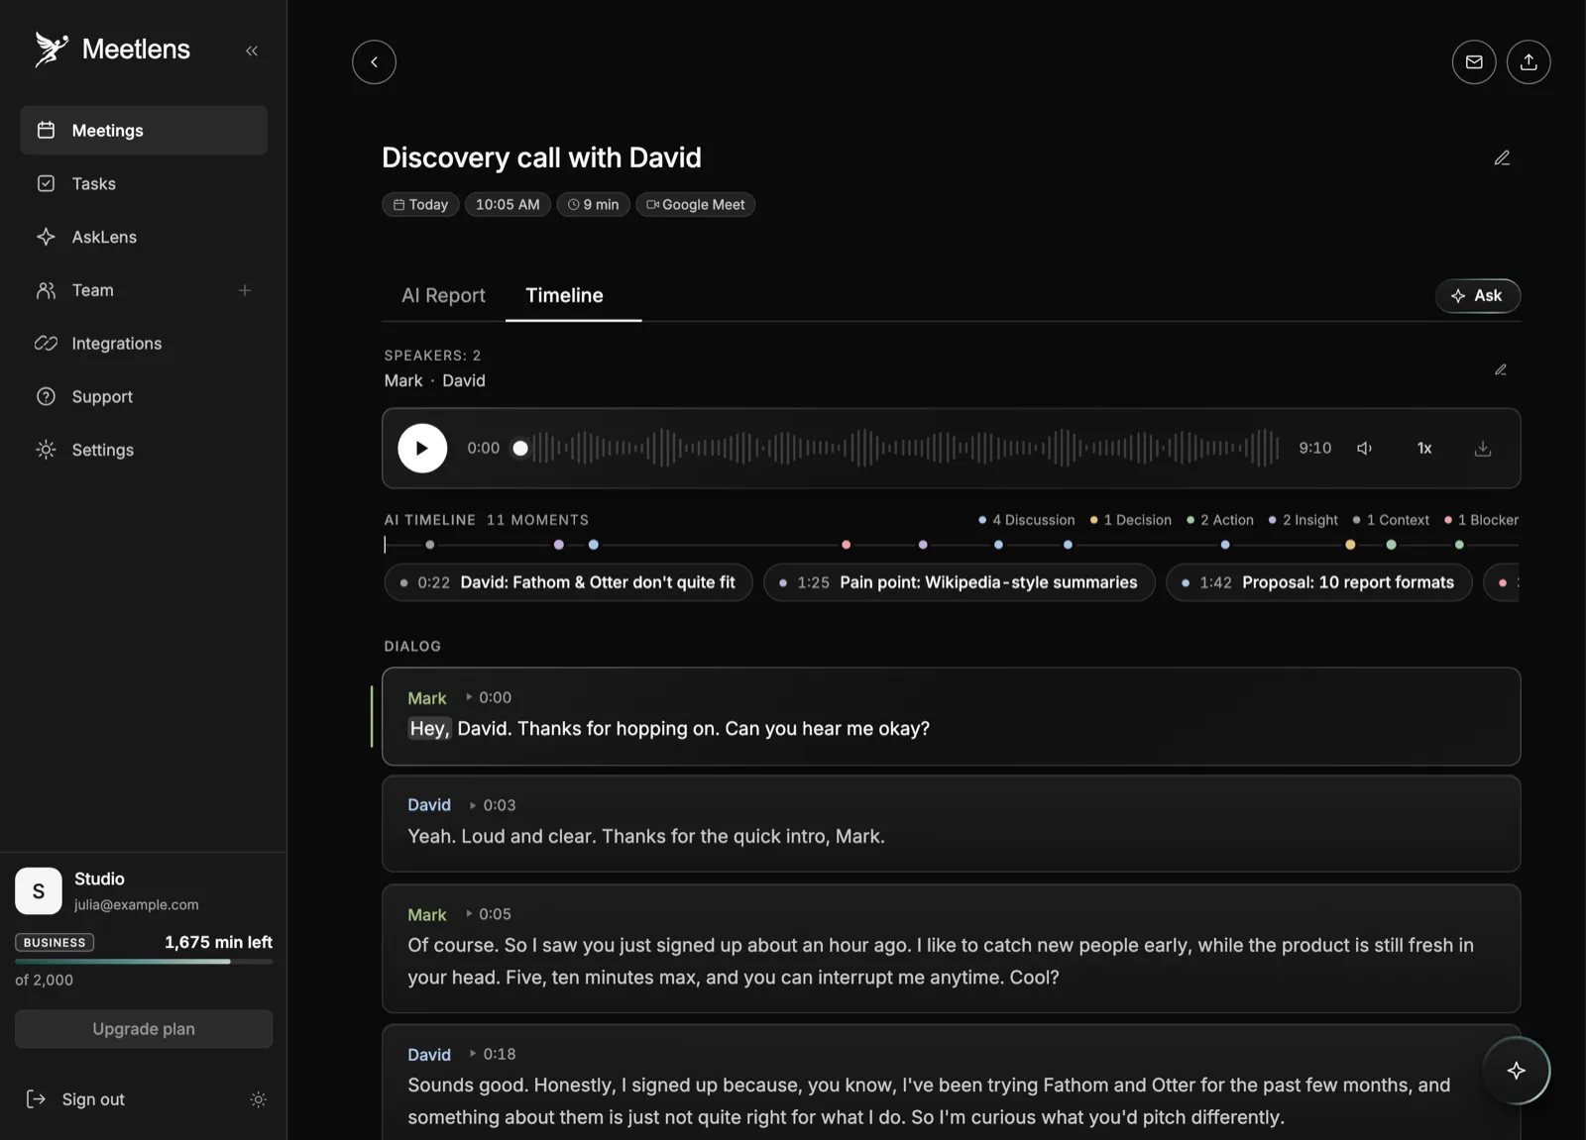This screenshot has height=1140, width=1586.
Task: Add a team member with plus icon
Action: coord(245,290)
